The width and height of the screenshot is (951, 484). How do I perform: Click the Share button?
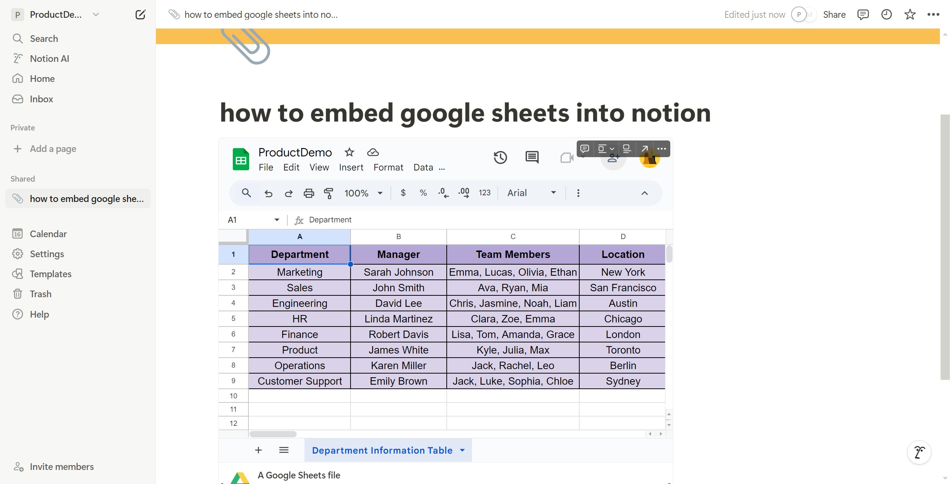point(834,14)
